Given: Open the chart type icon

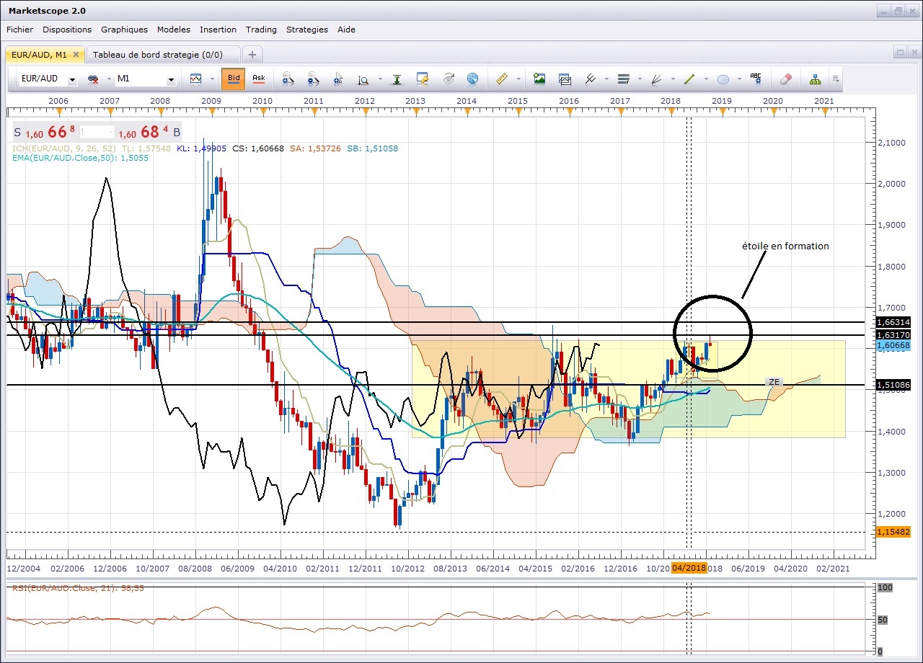Looking at the screenshot, I should pyautogui.click(x=195, y=79).
